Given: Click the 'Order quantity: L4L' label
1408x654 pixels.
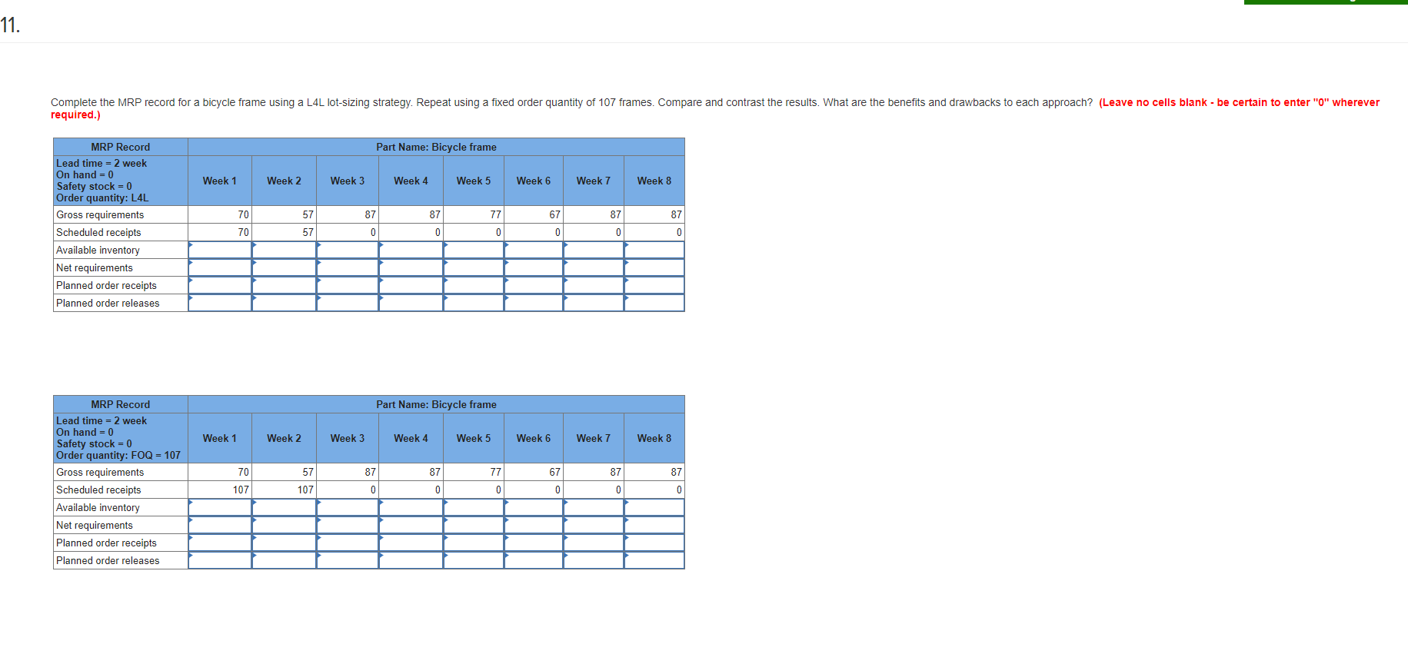Looking at the screenshot, I should [102, 198].
